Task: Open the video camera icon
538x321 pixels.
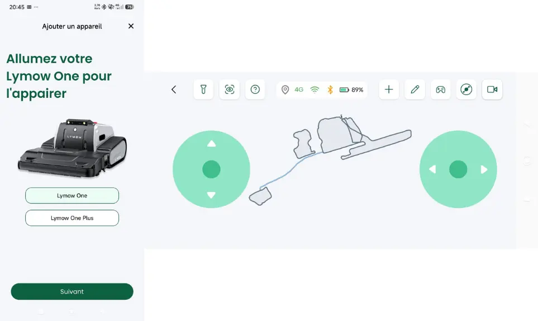Action: pos(492,89)
